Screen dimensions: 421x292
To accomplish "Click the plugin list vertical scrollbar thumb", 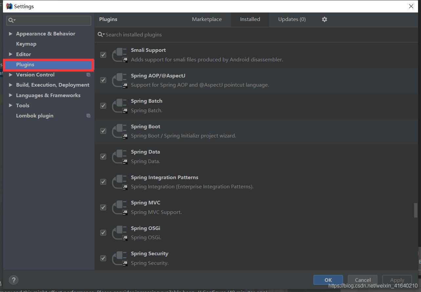I will 415,210.
